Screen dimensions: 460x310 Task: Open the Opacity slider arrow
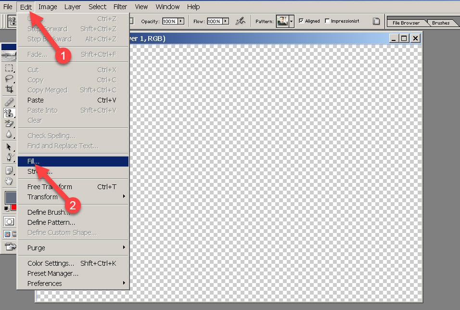181,21
